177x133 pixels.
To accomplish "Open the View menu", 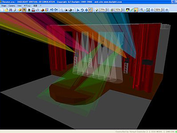I will click(x=19, y=6).
